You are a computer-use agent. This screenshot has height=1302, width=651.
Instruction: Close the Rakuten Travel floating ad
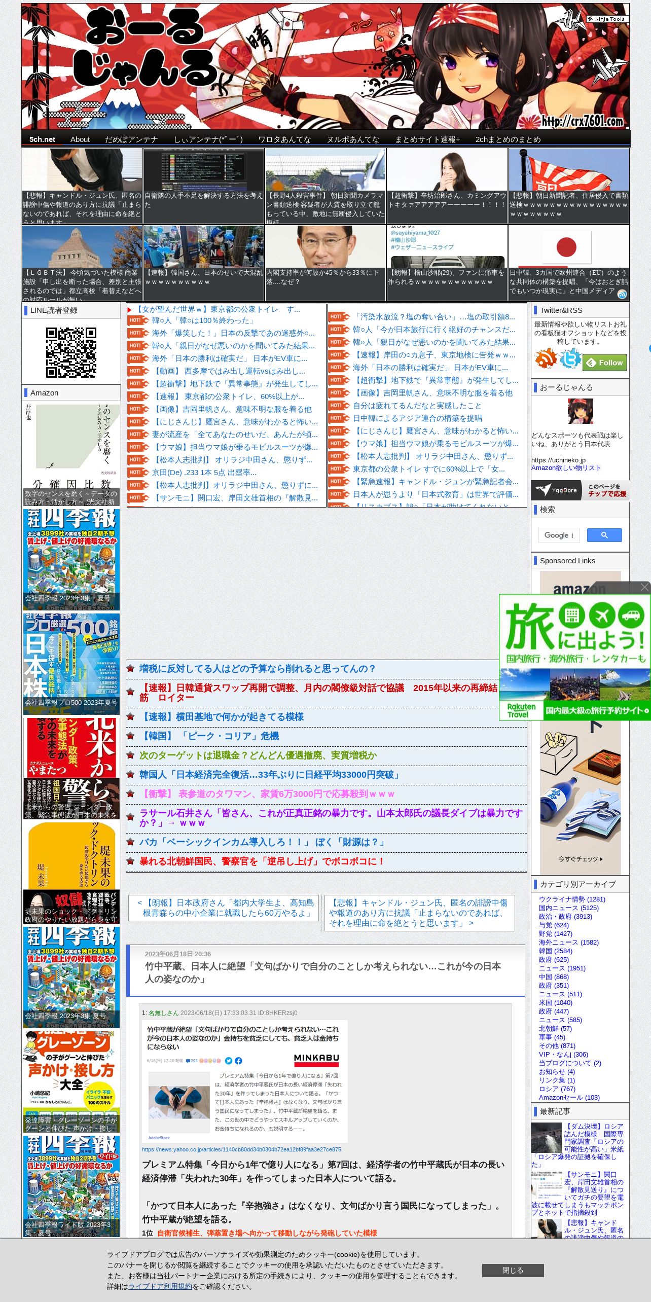[x=644, y=587]
